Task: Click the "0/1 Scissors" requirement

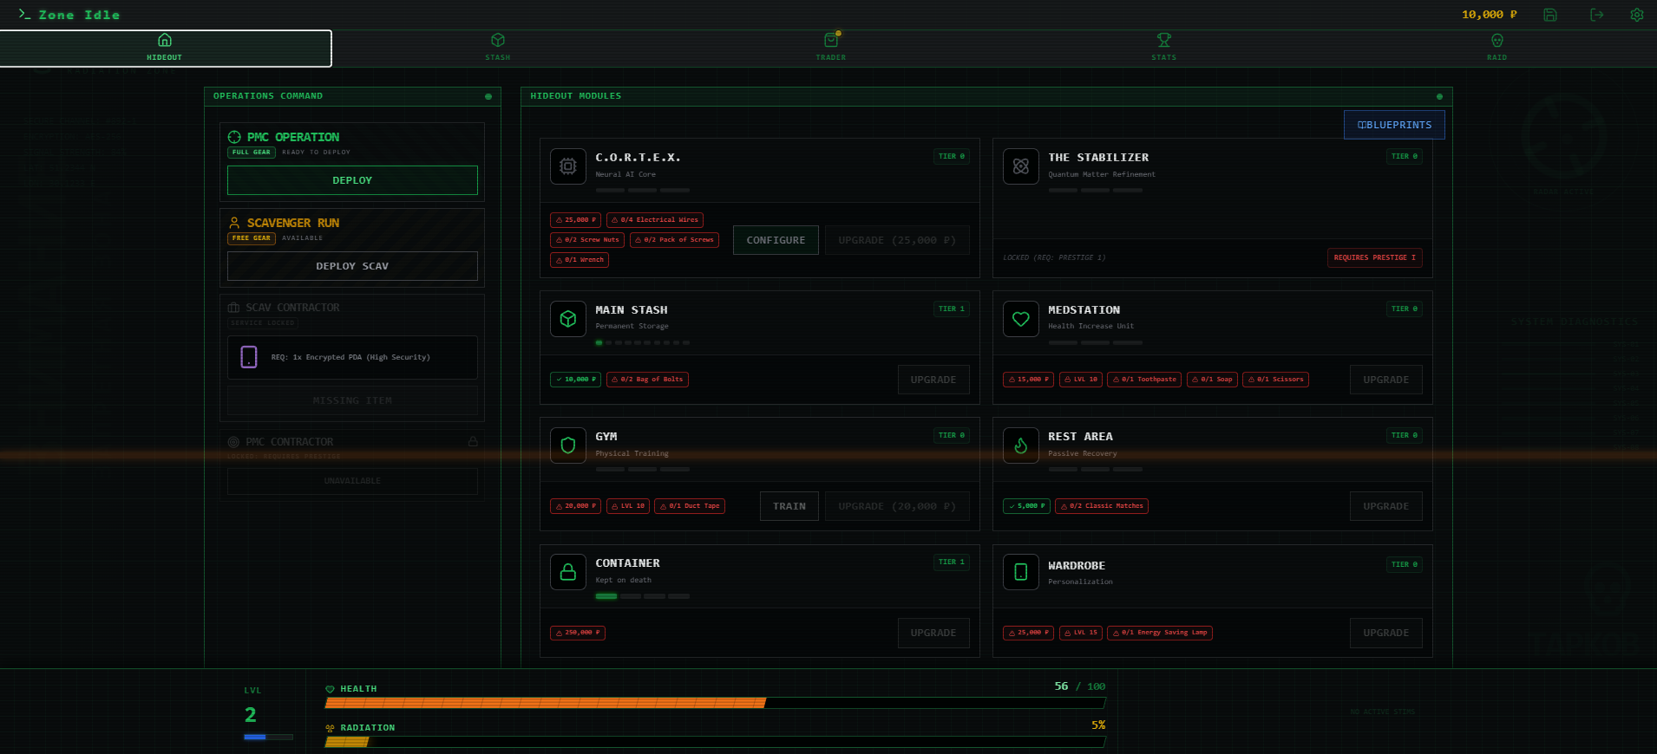Action: tap(1276, 380)
